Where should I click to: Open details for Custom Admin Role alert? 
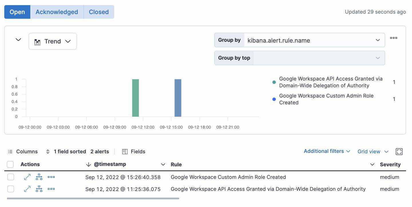27,177
